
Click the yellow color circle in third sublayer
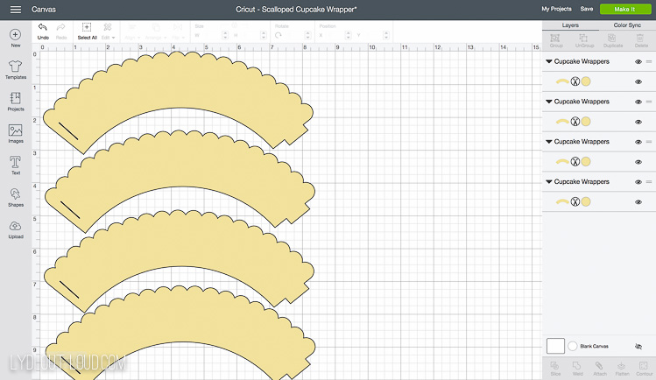(586, 162)
